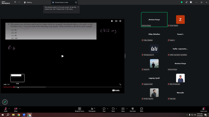
Task: Show hidden system tray icons
Action: pos(187,115)
